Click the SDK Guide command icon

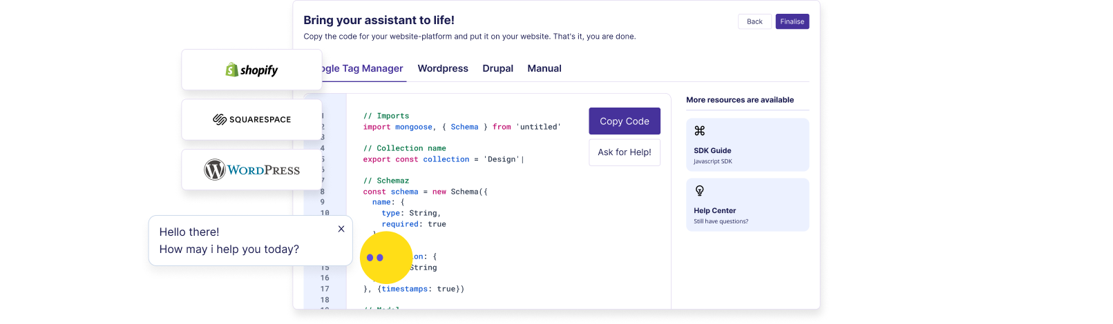coord(699,131)
